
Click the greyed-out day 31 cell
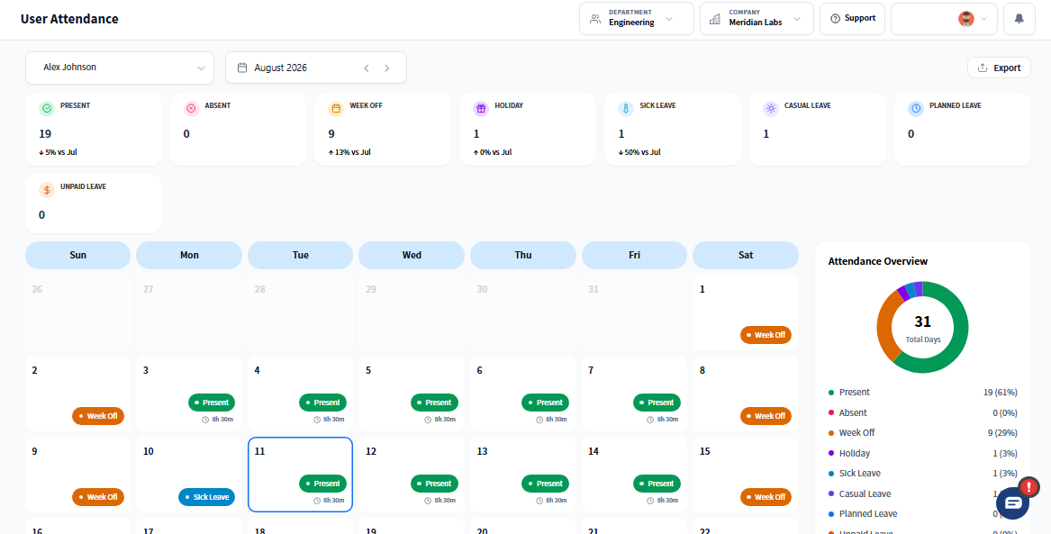coord(634,312)
